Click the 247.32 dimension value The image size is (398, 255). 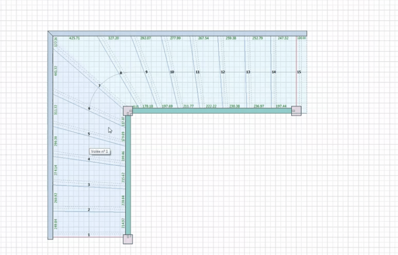click(x=283, y=38)
